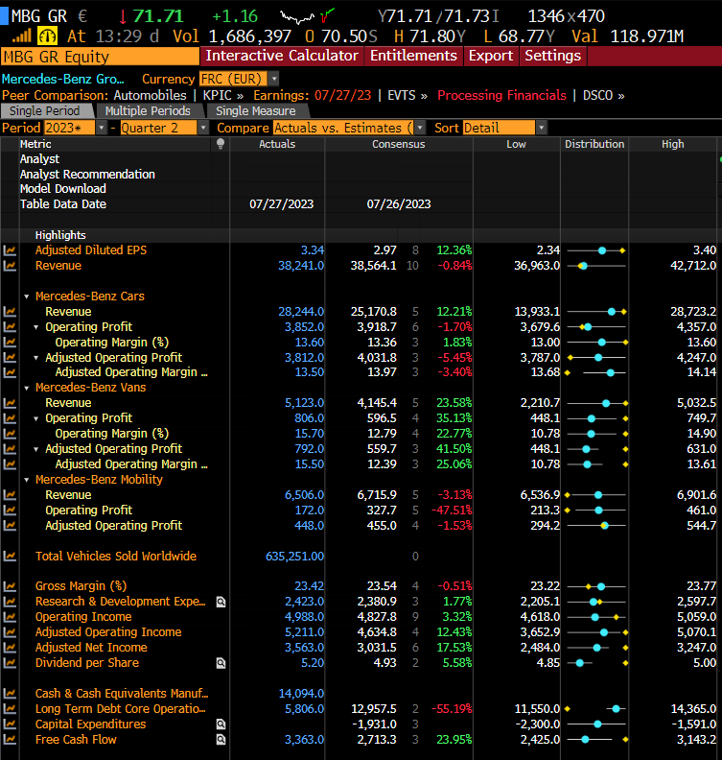Switch to the Single Period tab
722x760 pixels.
click(x=46, y=111)
